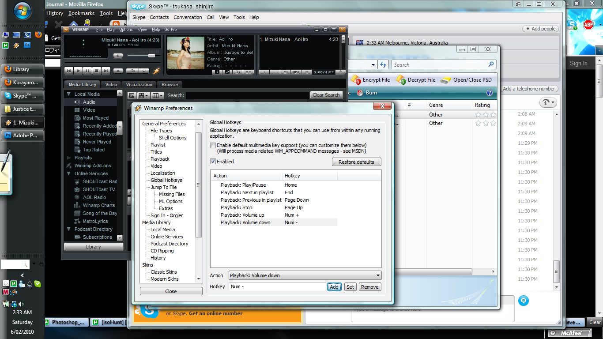
Task: Select the Playback: Play/Pause hotkey row
Action: point(274,185)
